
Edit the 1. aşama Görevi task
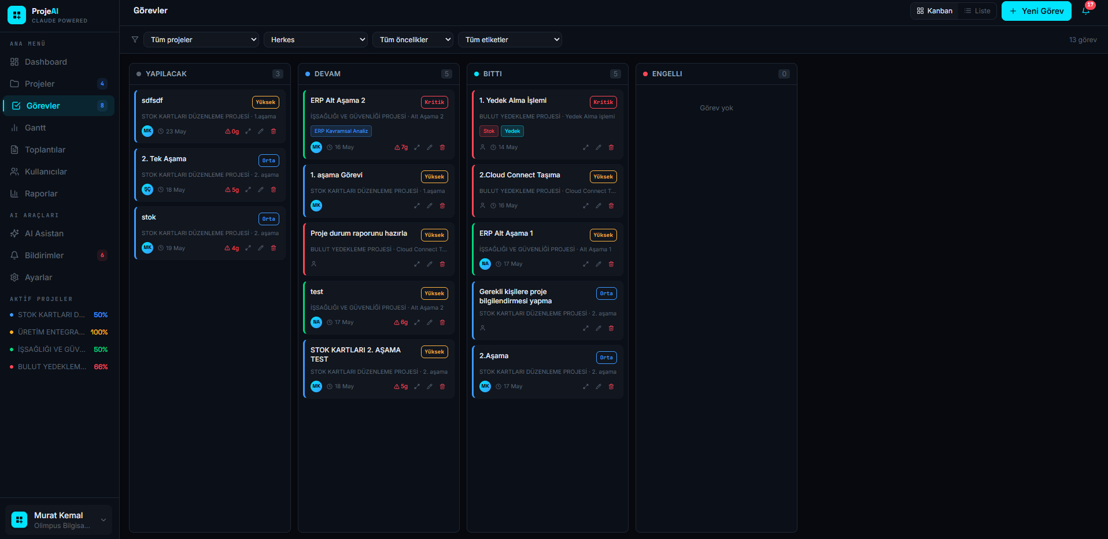[x=430, y=206]
